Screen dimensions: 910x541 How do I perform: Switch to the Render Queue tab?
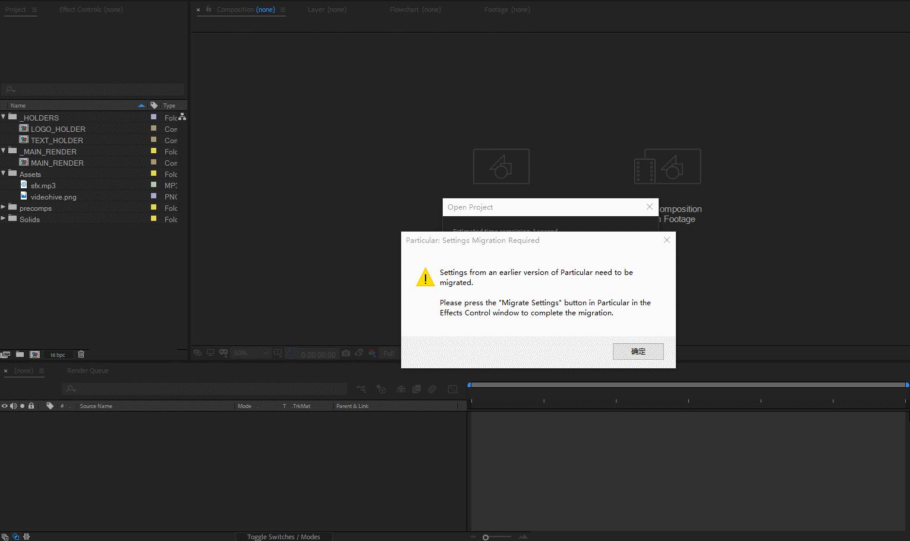pyautogui.click(x=87, y=371)
